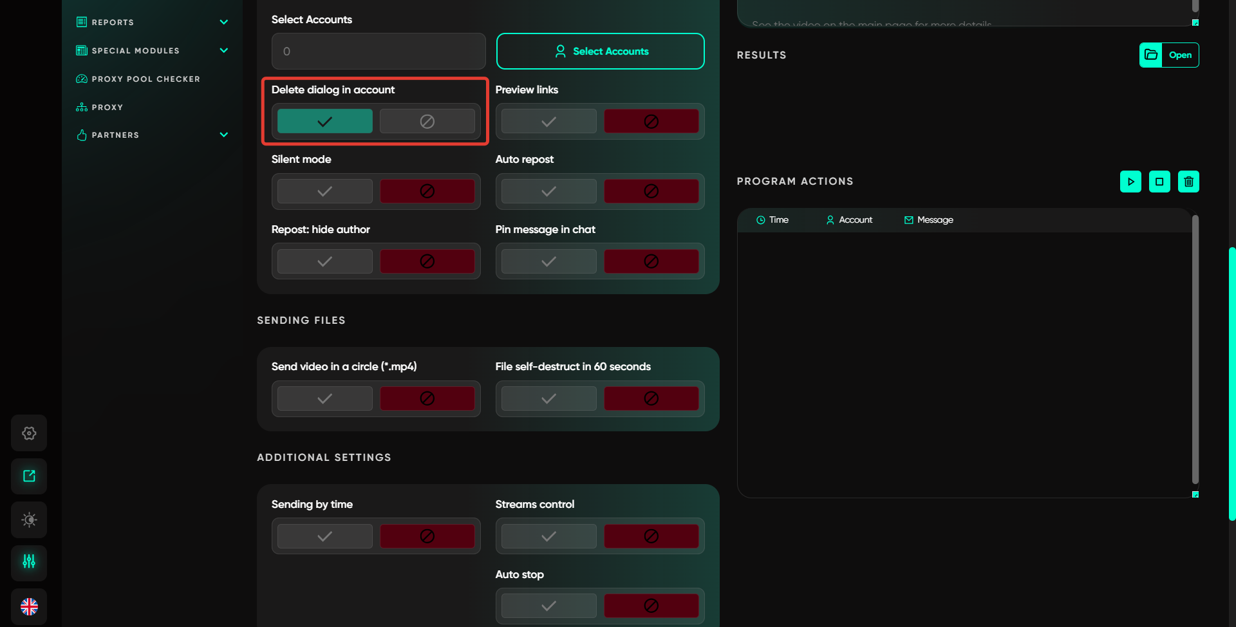This screenshot has height=627, width=1236.
Task: Enable Auto repost with checkmark
Action: pyautogui.click(x=548, y=191)
